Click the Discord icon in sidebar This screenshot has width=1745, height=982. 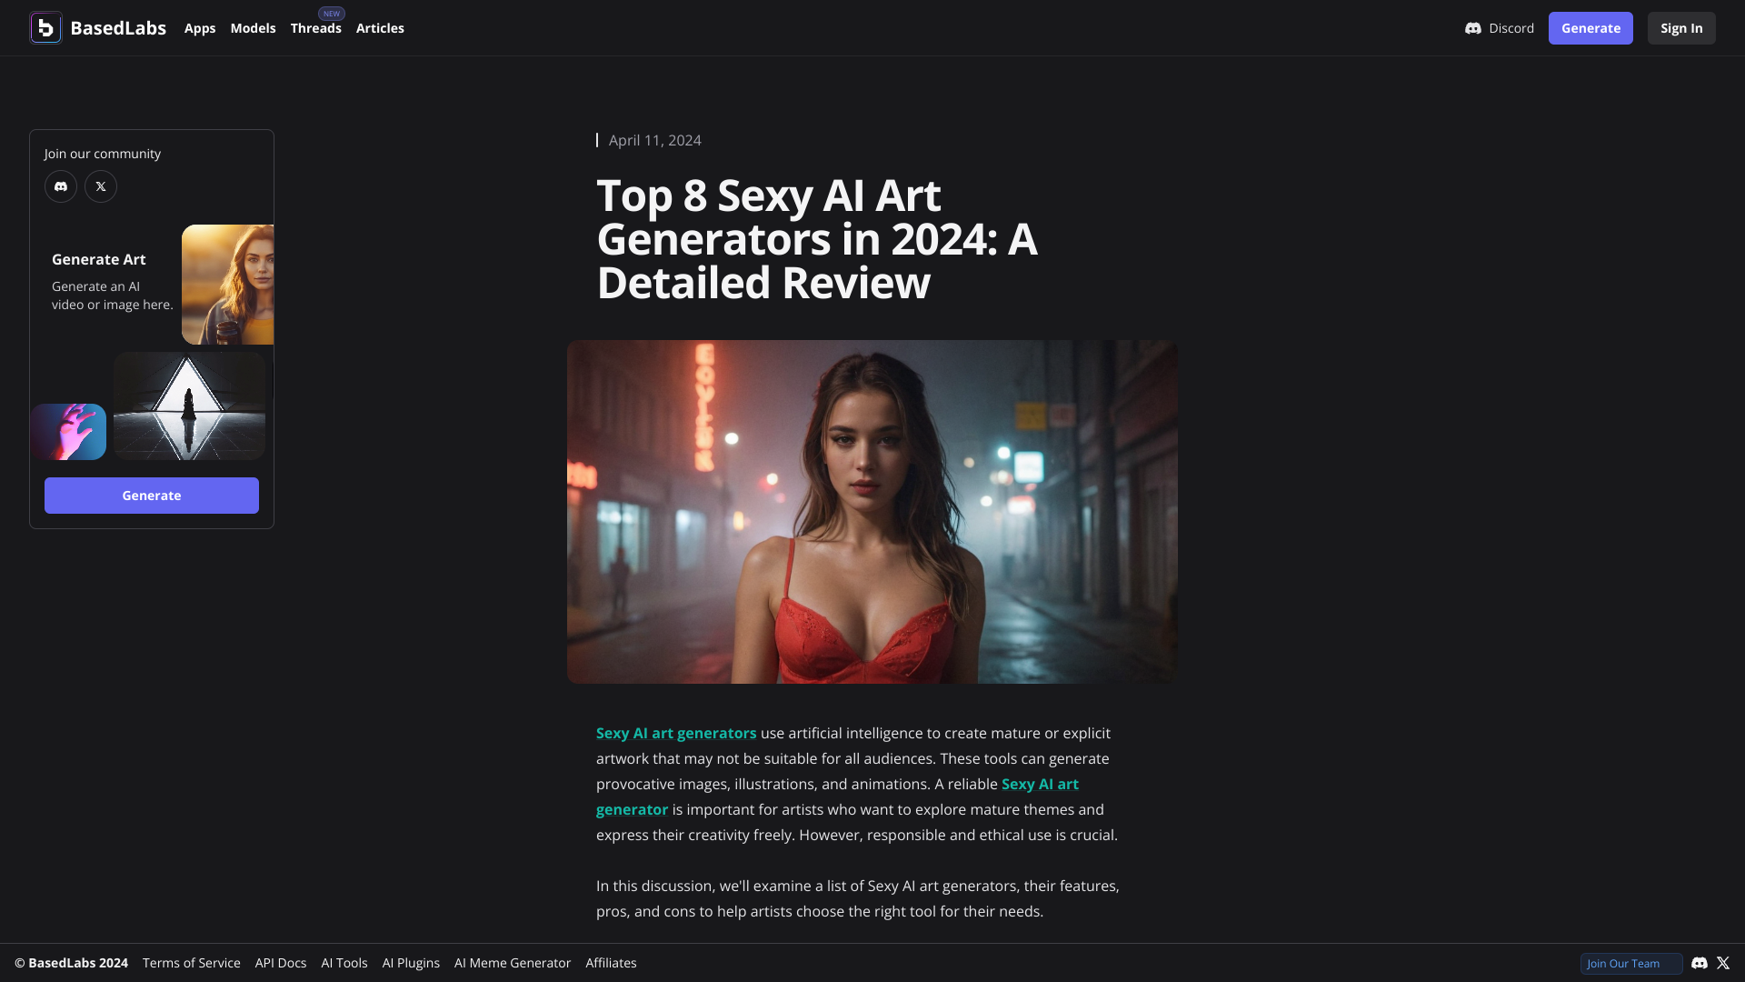[61, 185]
